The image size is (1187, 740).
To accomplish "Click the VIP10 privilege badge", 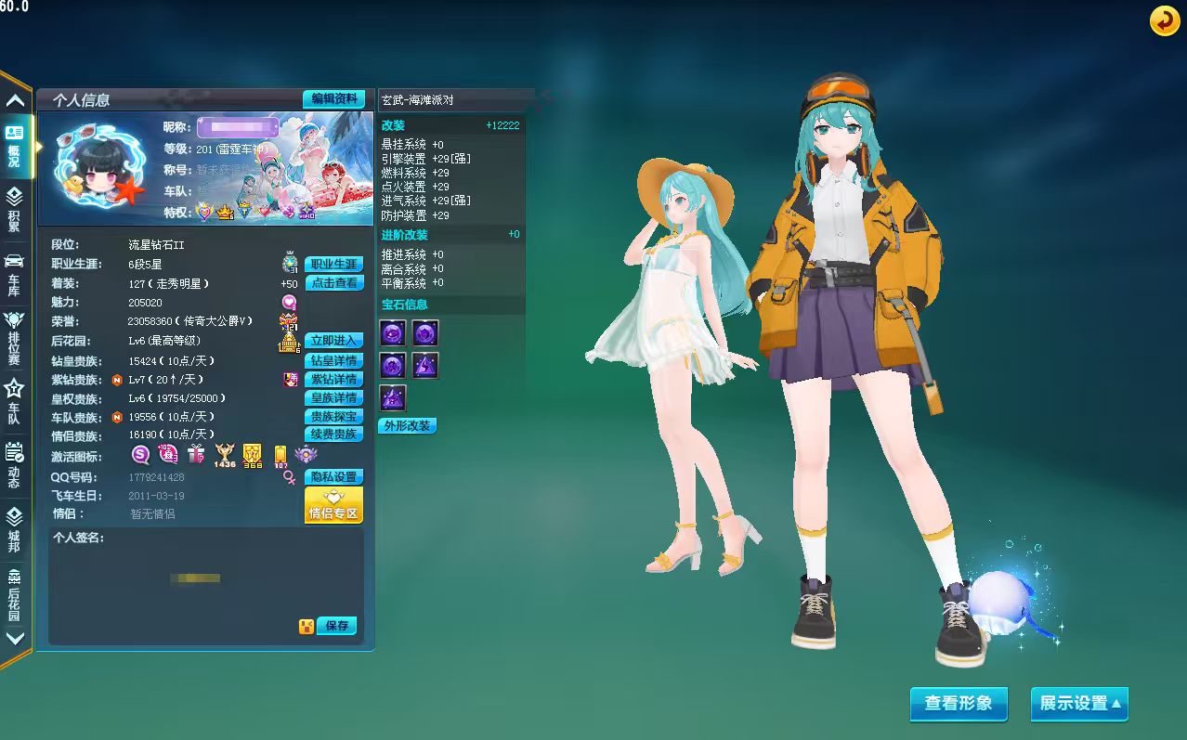I will tap(306, 212).
